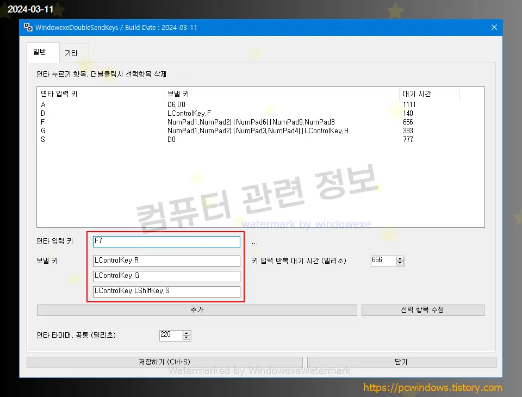This screenshot has width=522, height=397.
Task: Close the WindowexeDoubleSendKeys window
Action: (x=494, y=27)
